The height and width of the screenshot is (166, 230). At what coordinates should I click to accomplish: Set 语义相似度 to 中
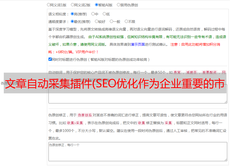tap(93, 14)
